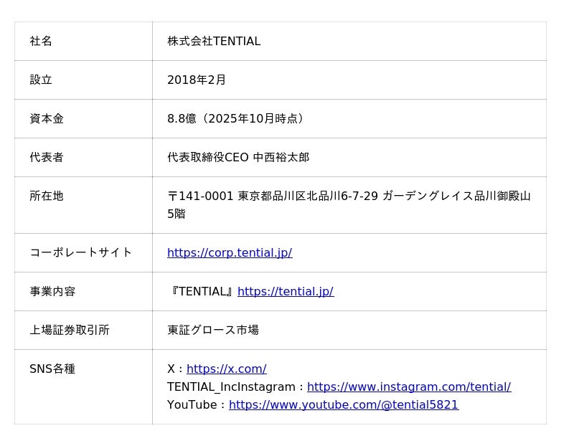The image size is (574, 446).
Task: Open the corp.tential.jp corporate site link
Action: point(230,252)
